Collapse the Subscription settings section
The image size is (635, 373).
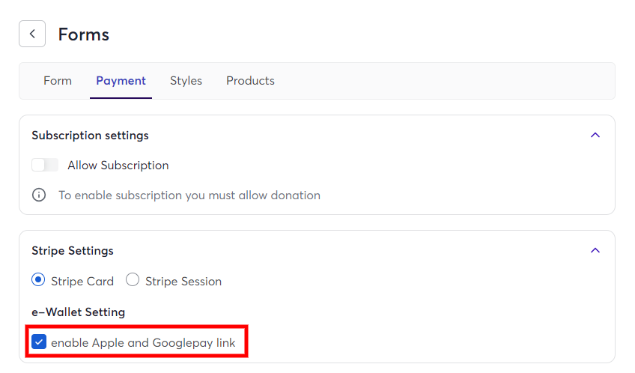(595, 135)
